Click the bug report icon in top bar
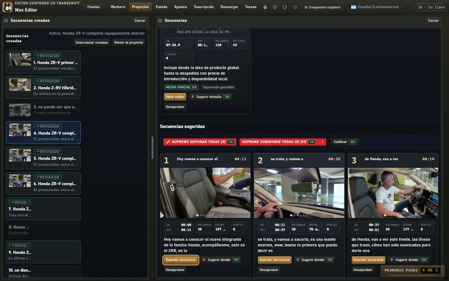Screen dimensions: 449x281 pyautogui.click(x=265, y=7)
